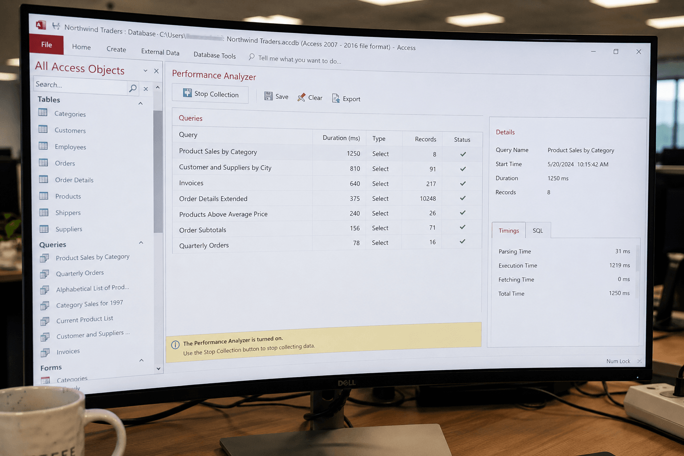This screenshot has width=684, height=456.
Task: Click the Category Sales for 1997 query icon
Action: coord(45,305)
